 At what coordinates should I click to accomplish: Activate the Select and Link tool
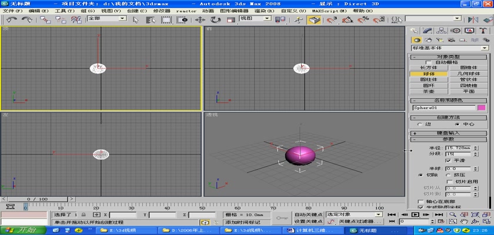(x=45, y=20)
